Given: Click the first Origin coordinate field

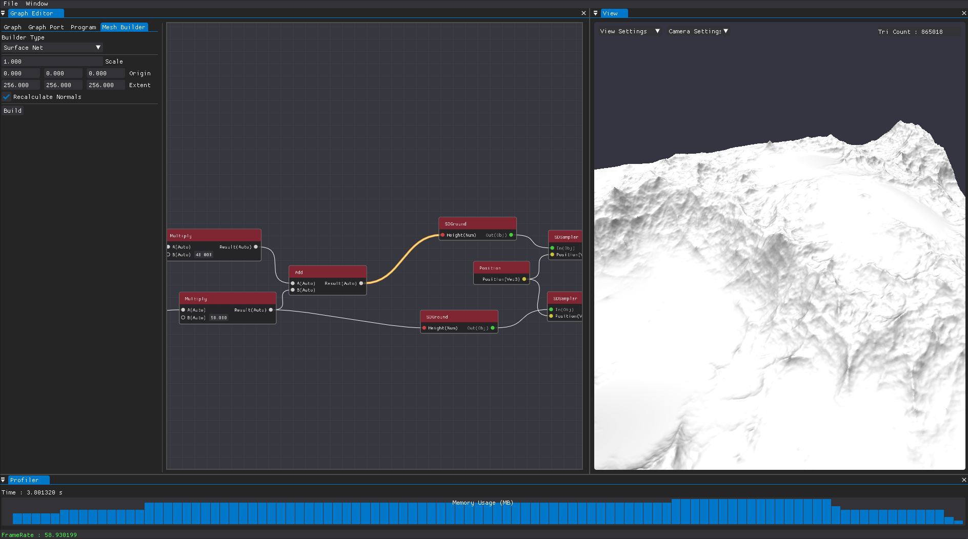Looking at the screenshot, I should [x=21, y=73].
